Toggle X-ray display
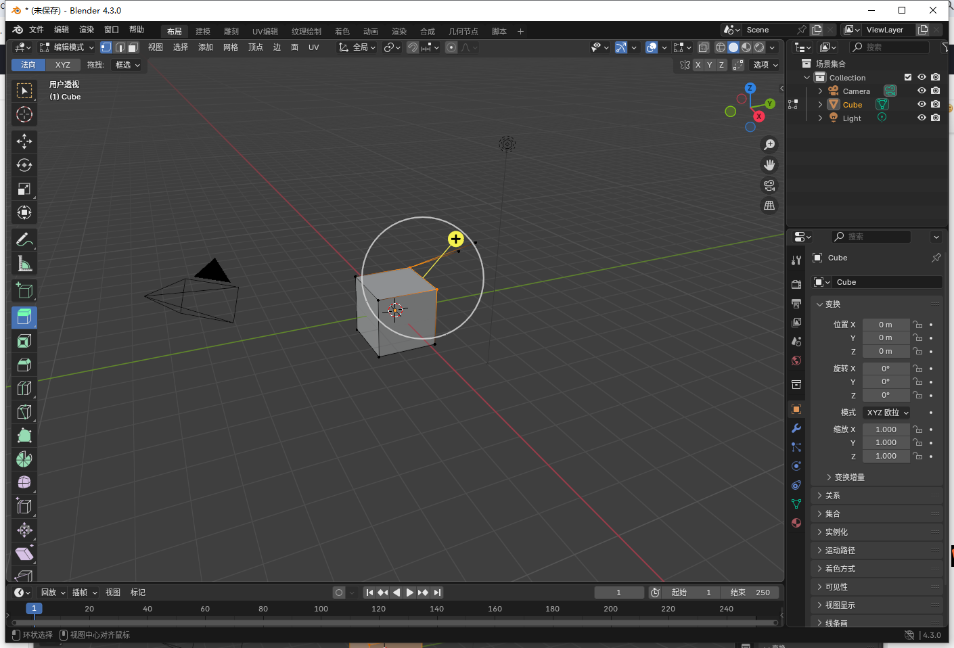Screen dimensions: 954x648 pyautogui.click(x=704, y=47)
